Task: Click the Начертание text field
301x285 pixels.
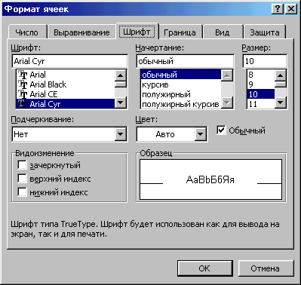Action: point(185,61)
